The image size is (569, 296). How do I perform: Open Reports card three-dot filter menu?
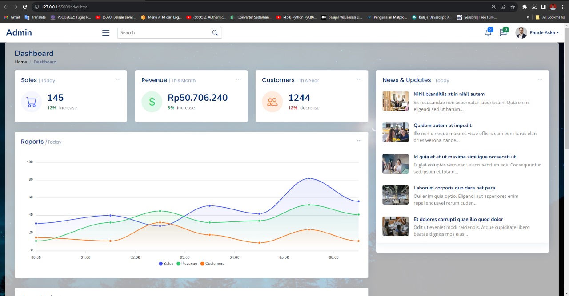click(x=359, y=141)
